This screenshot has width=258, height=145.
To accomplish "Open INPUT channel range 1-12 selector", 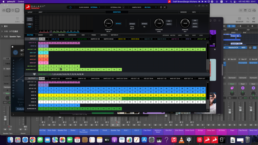I will pyautogui.click(x=44, y=39).
